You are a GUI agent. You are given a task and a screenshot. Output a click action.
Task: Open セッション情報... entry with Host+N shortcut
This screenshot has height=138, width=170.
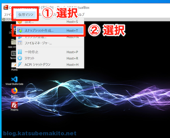tap(50, 37)
